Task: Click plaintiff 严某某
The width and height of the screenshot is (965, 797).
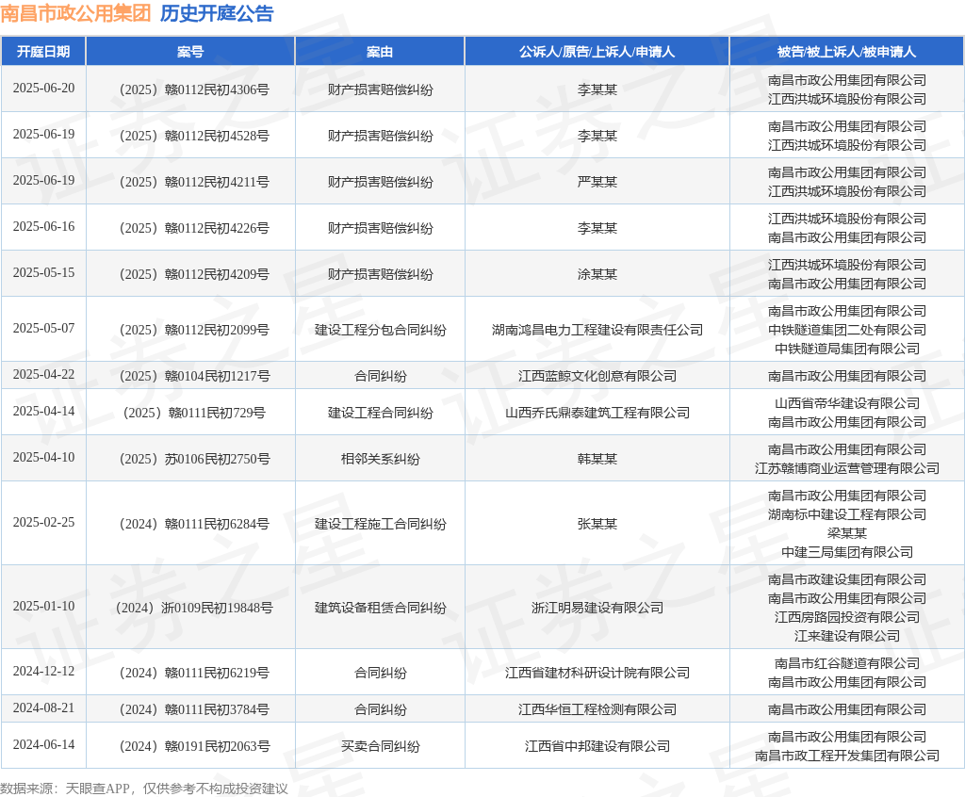Action: click(x=597, y=182)
